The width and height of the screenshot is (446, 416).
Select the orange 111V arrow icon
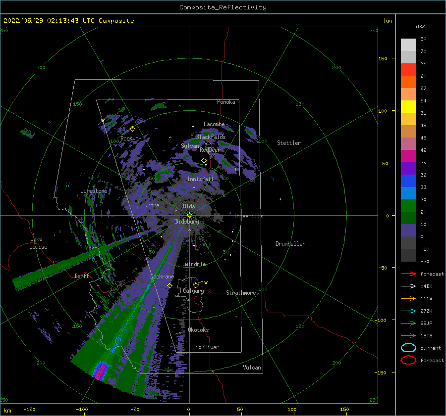click(x=408, y=298)
